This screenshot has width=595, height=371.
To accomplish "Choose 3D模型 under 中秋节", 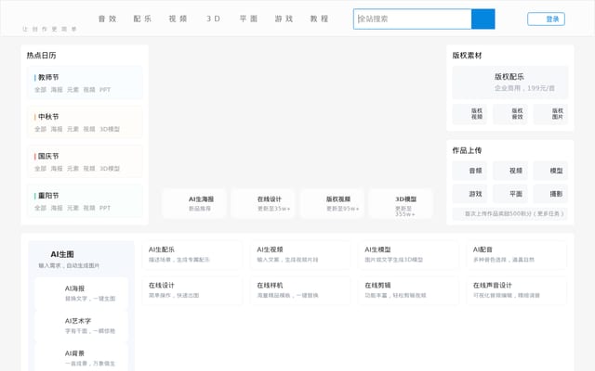I will click(x=110, y=129).
